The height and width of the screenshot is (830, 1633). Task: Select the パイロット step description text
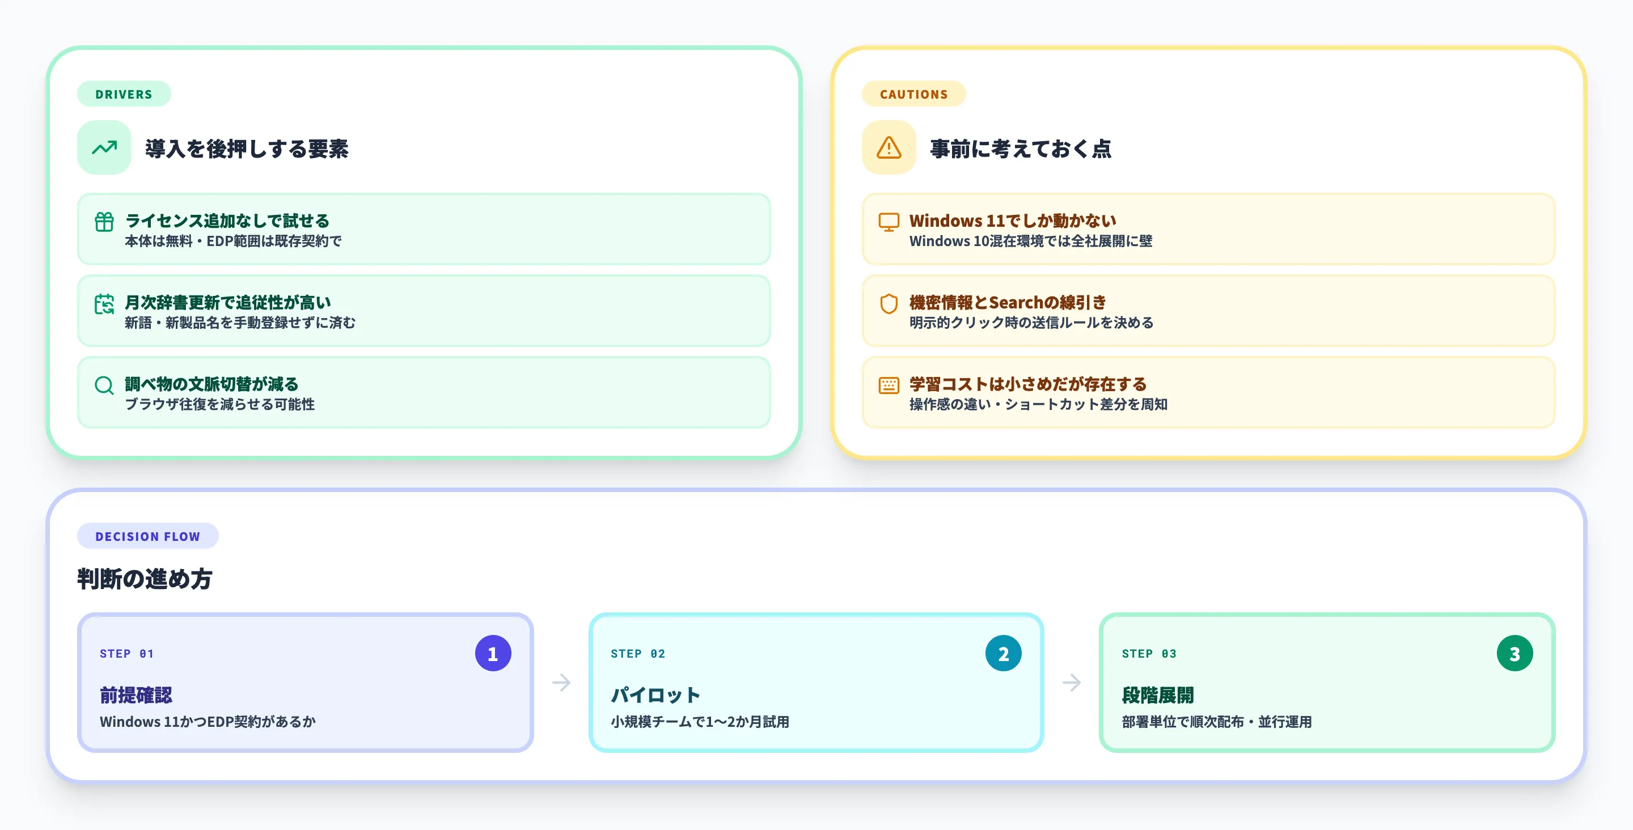pyautogui.click(x=701, y=721)
